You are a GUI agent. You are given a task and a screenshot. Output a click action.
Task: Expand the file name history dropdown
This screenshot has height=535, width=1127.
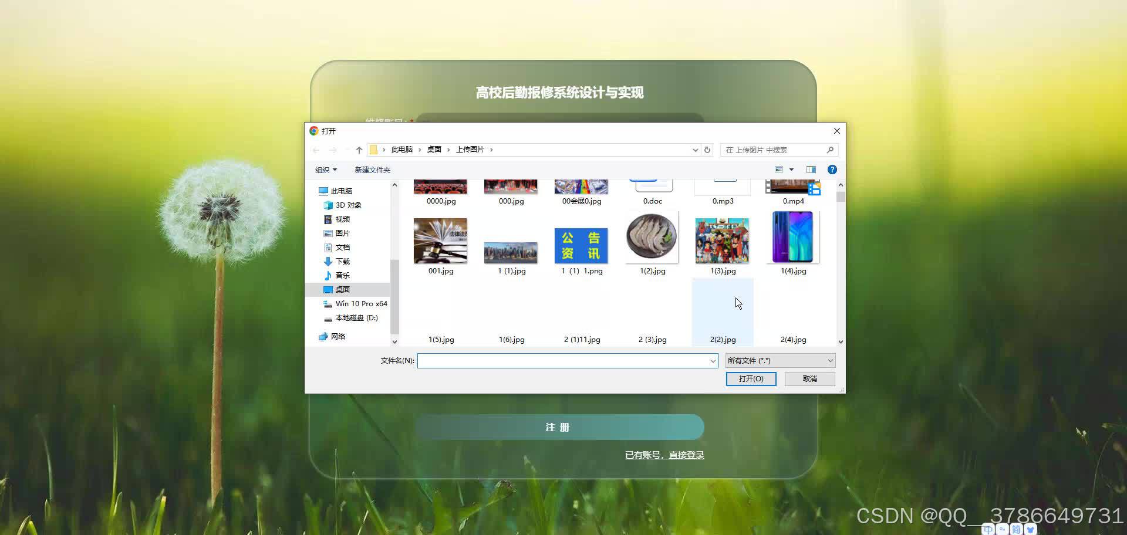pyautogui.click(x=712, y=361)
